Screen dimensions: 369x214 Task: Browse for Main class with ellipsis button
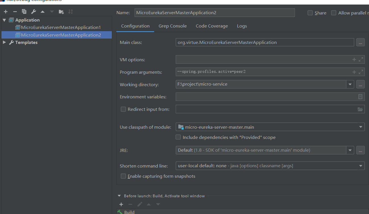360,43
